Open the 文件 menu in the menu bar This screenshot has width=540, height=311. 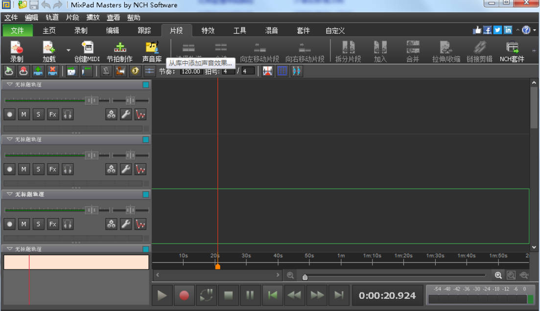(x=11, y=18)
